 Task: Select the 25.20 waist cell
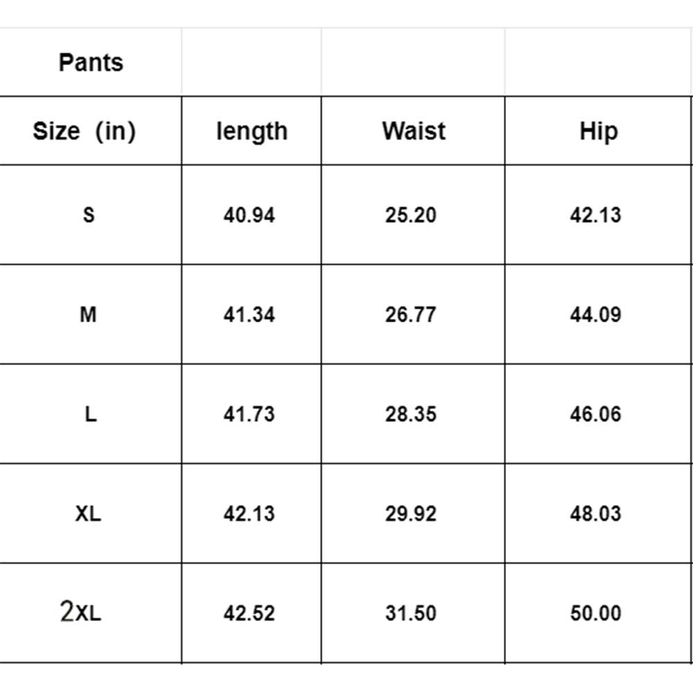coord(411,215)
